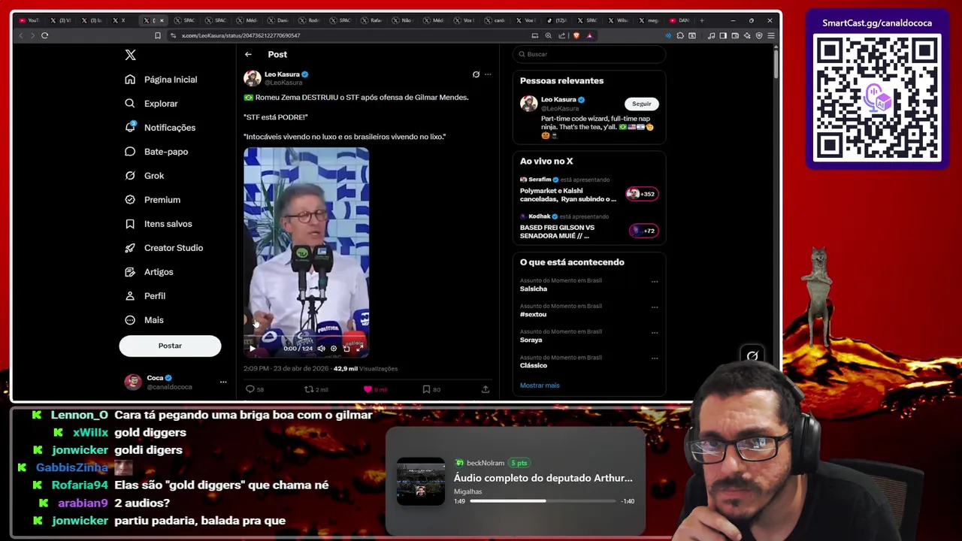
Task: Open more options for Salsicha trend
Action: (x=655, y=282)
